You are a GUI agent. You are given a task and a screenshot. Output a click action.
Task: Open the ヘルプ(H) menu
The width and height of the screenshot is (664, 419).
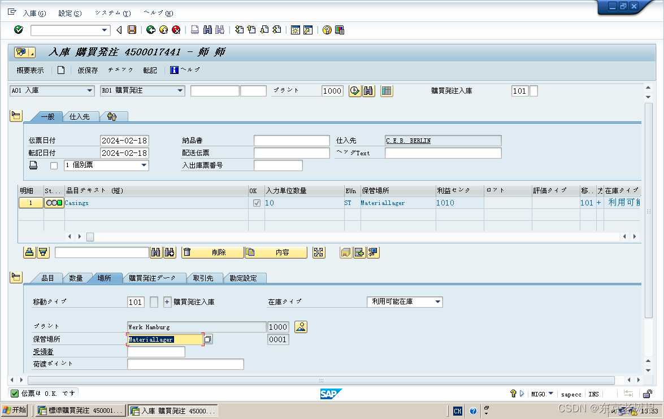[x=158, y=13]
